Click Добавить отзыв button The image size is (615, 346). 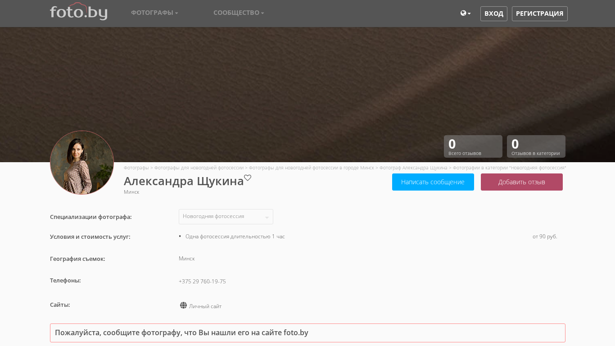tap(521, 182)
